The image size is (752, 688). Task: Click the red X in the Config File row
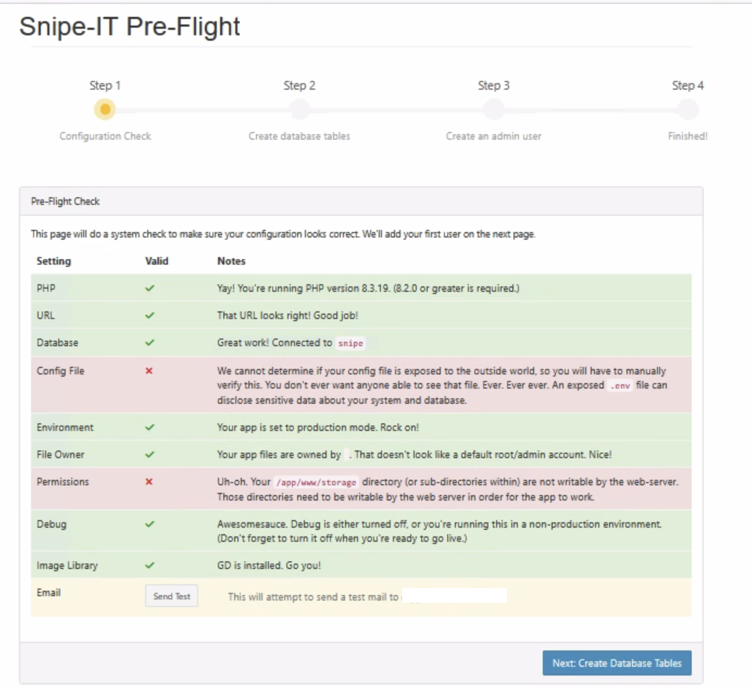(149, 371)
